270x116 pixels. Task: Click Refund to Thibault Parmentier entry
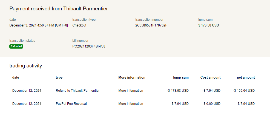tap(77, 91)
